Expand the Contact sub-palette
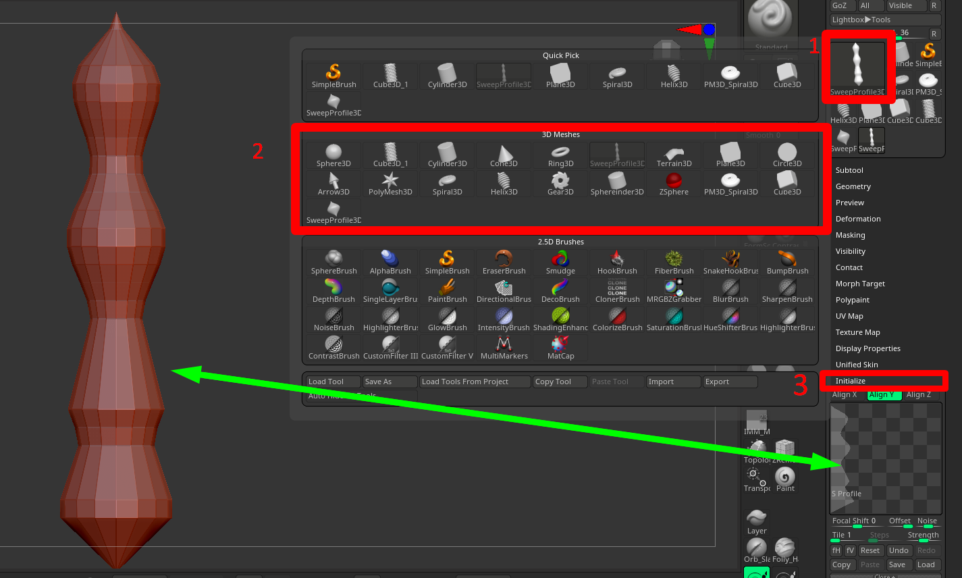This screenshot has width=962, height=578. coord(849,267)
